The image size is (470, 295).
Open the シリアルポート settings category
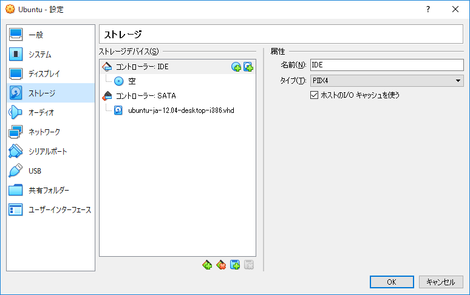click(50, 152)
